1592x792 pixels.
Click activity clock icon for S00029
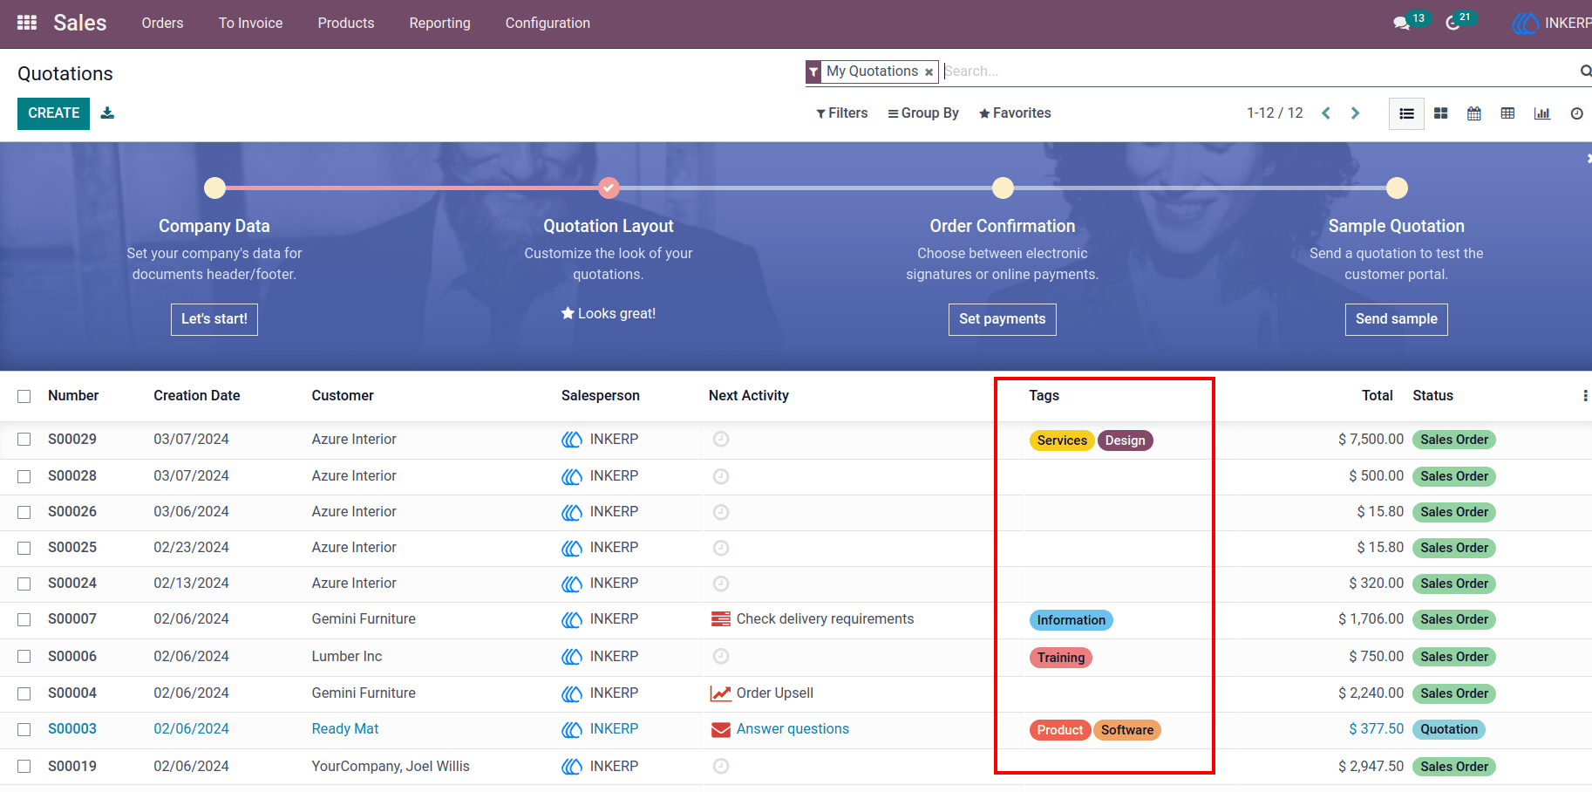(721, 440)
